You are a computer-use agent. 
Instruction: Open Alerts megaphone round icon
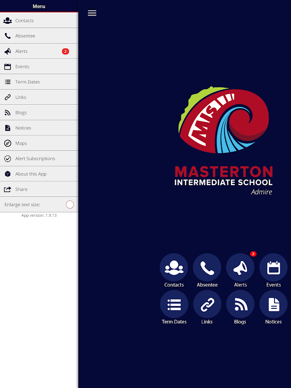(x=240, y=267)
